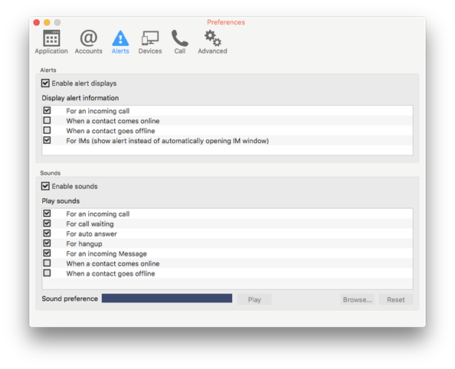Uncheck Enable alert displays checkbox
Image resolution: width=455 pixels, height=369 pixels.
pos(45,83)
